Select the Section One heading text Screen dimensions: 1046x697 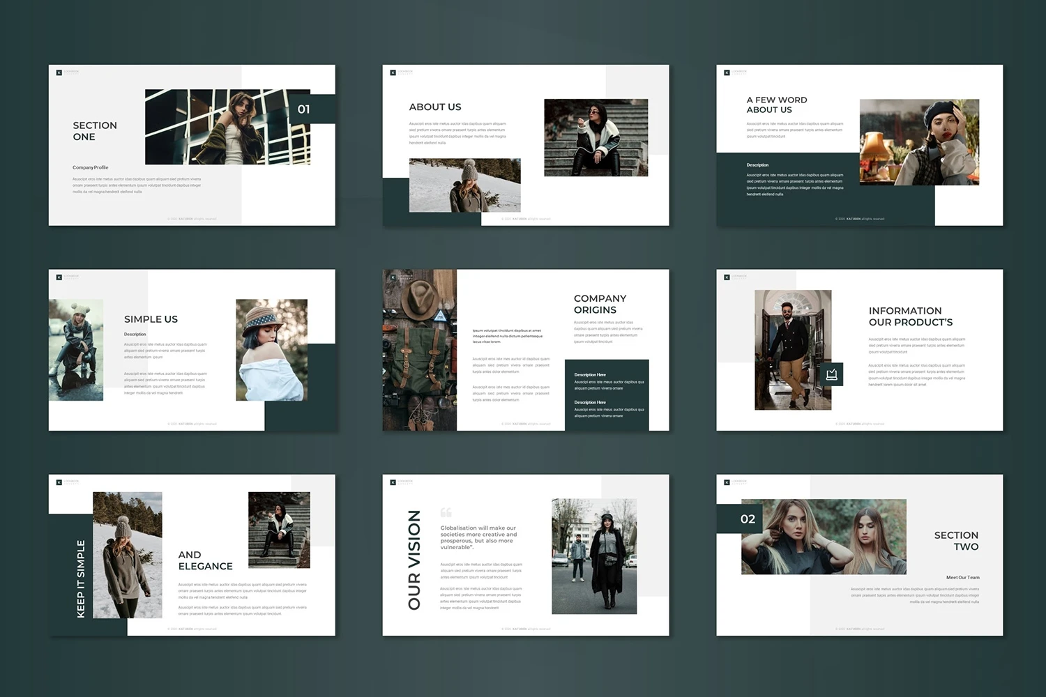(95, 131)
